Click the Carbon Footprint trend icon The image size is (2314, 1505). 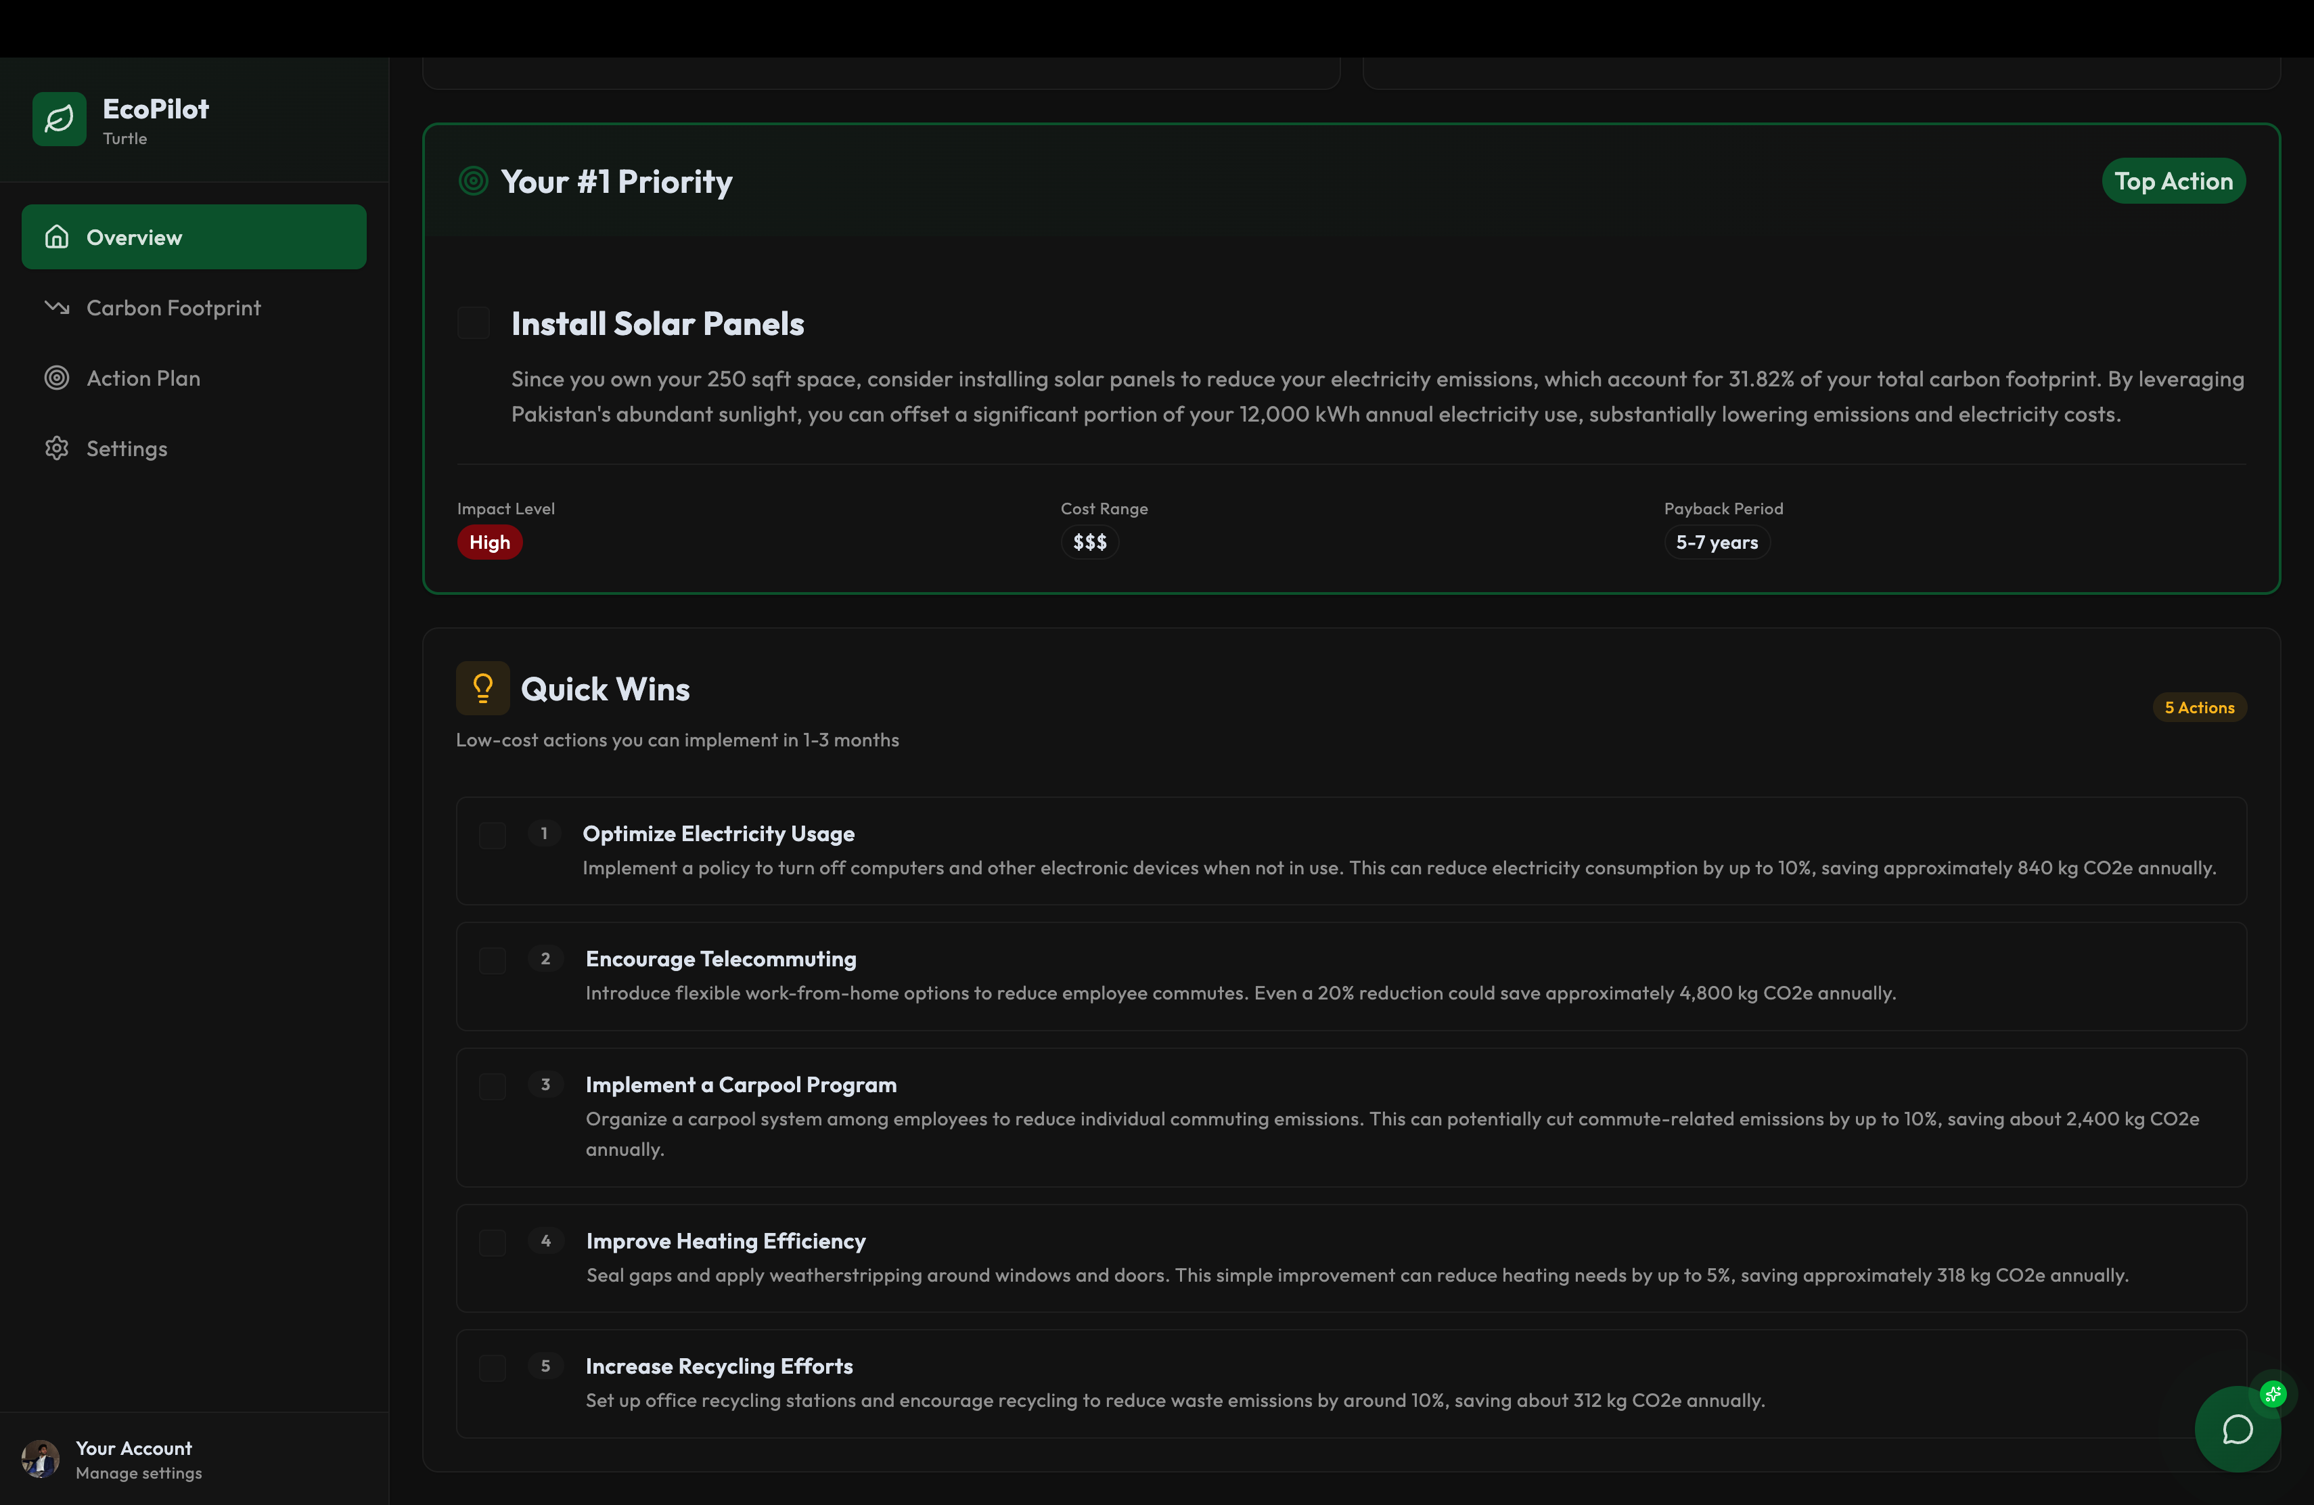pyautogui.click(x=58, y=307)
